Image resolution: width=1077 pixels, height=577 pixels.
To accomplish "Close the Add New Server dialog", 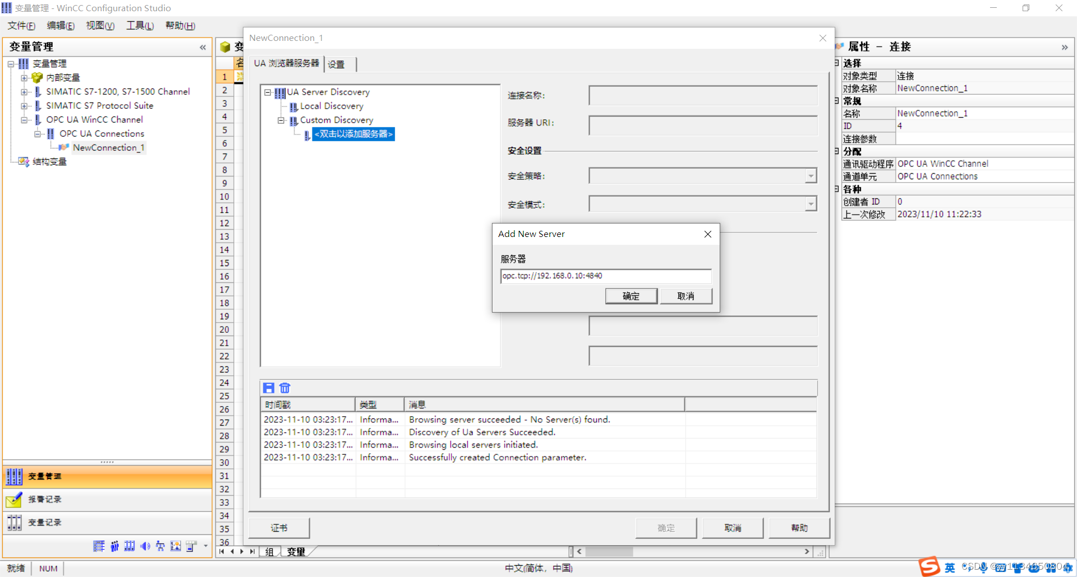I will (x=708, y=234).
